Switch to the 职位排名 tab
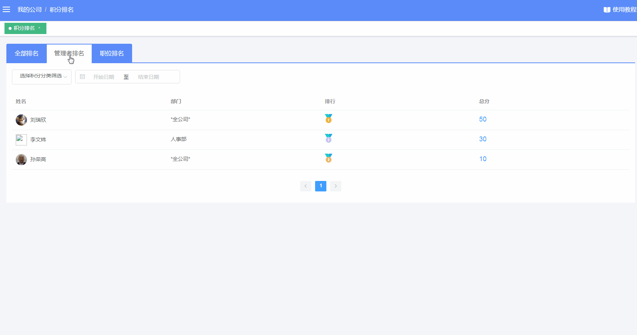 point(112,53)
